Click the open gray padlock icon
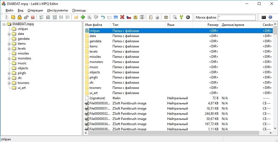This screenshot has width=278, height=142. [26, 17]
